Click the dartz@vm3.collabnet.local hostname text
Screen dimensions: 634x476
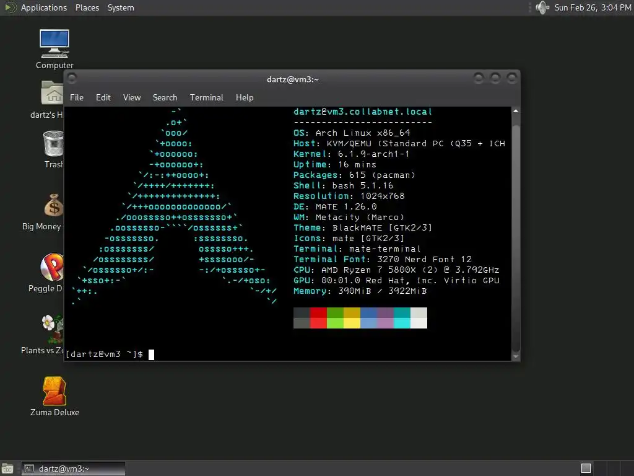tap(363, 112)
